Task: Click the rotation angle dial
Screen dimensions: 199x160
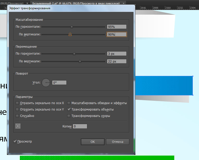Action: click(46, 83)
